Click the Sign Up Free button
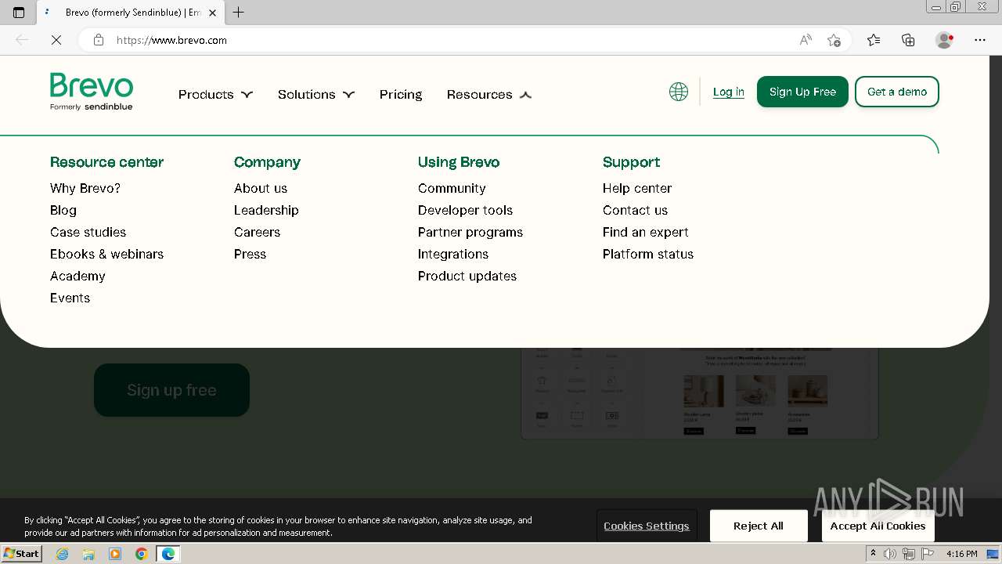This screenshot has height=564, width=1002. (802, 92)
